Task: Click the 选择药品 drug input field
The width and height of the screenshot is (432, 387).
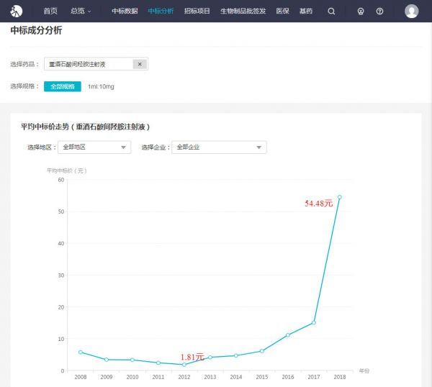Action: [x=89, y=64]
